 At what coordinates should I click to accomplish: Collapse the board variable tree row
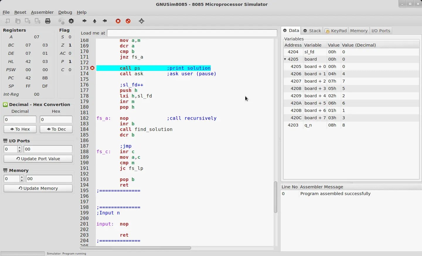pos(285,59)
